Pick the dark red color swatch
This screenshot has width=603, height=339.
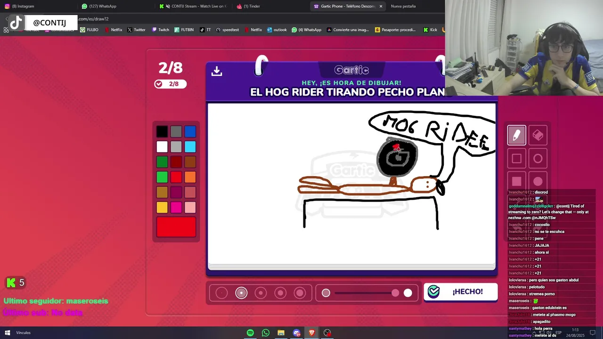click(176, 162)
